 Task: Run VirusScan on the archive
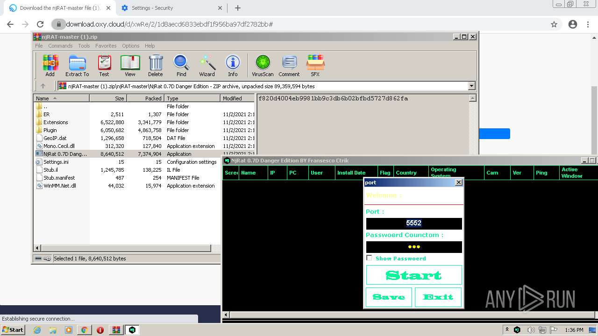pos(263,65)
